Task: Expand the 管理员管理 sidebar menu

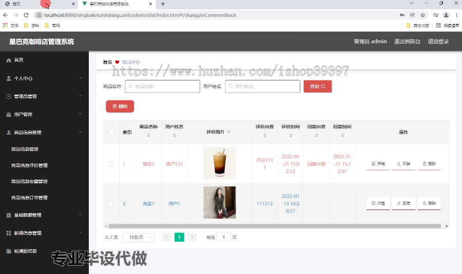Action: click(80, 96)
